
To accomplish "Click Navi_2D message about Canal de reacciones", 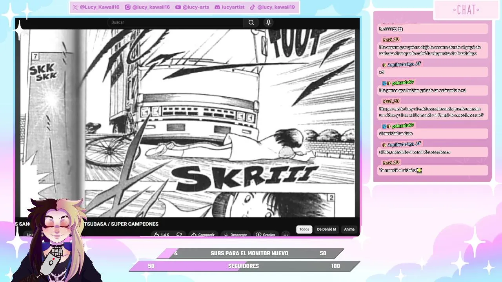I will click(x=433, y=112).
